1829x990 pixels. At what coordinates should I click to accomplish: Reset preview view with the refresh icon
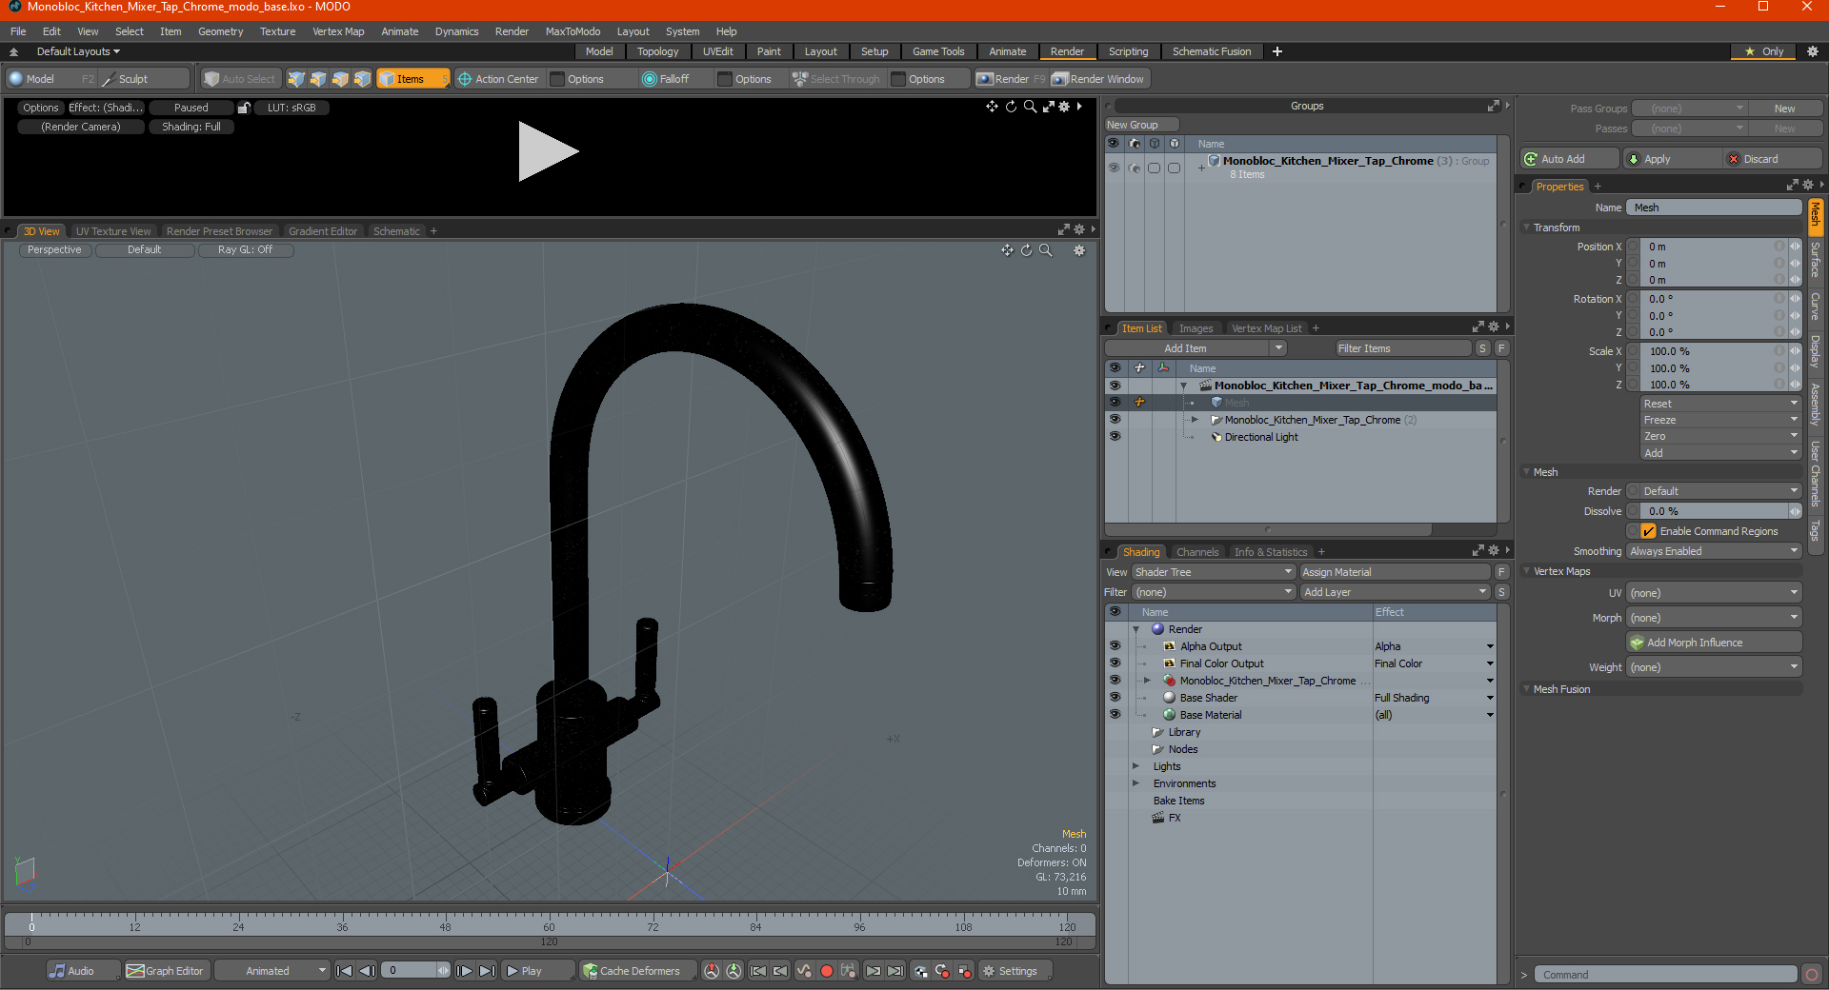coord(1011,107)
